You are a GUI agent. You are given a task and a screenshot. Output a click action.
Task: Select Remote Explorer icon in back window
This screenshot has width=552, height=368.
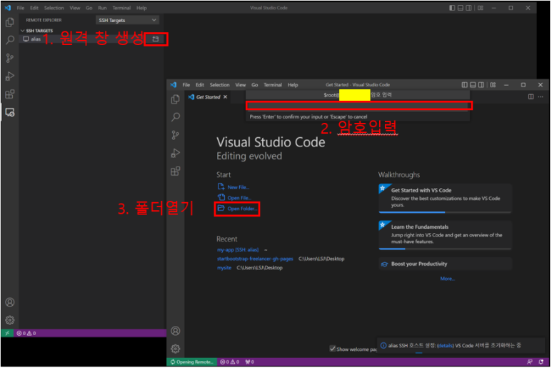(x=10, y=112)
